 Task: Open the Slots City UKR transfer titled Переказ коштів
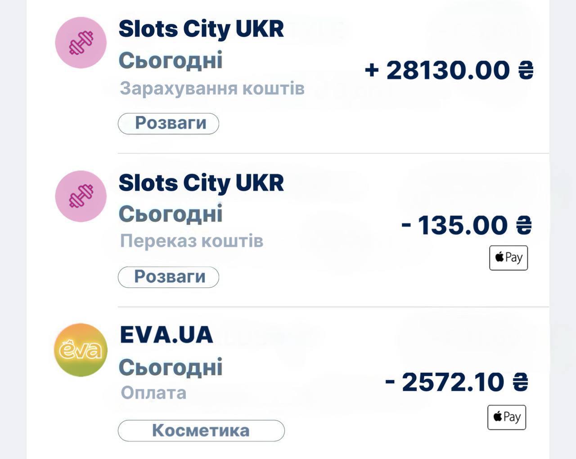point(201,183)
